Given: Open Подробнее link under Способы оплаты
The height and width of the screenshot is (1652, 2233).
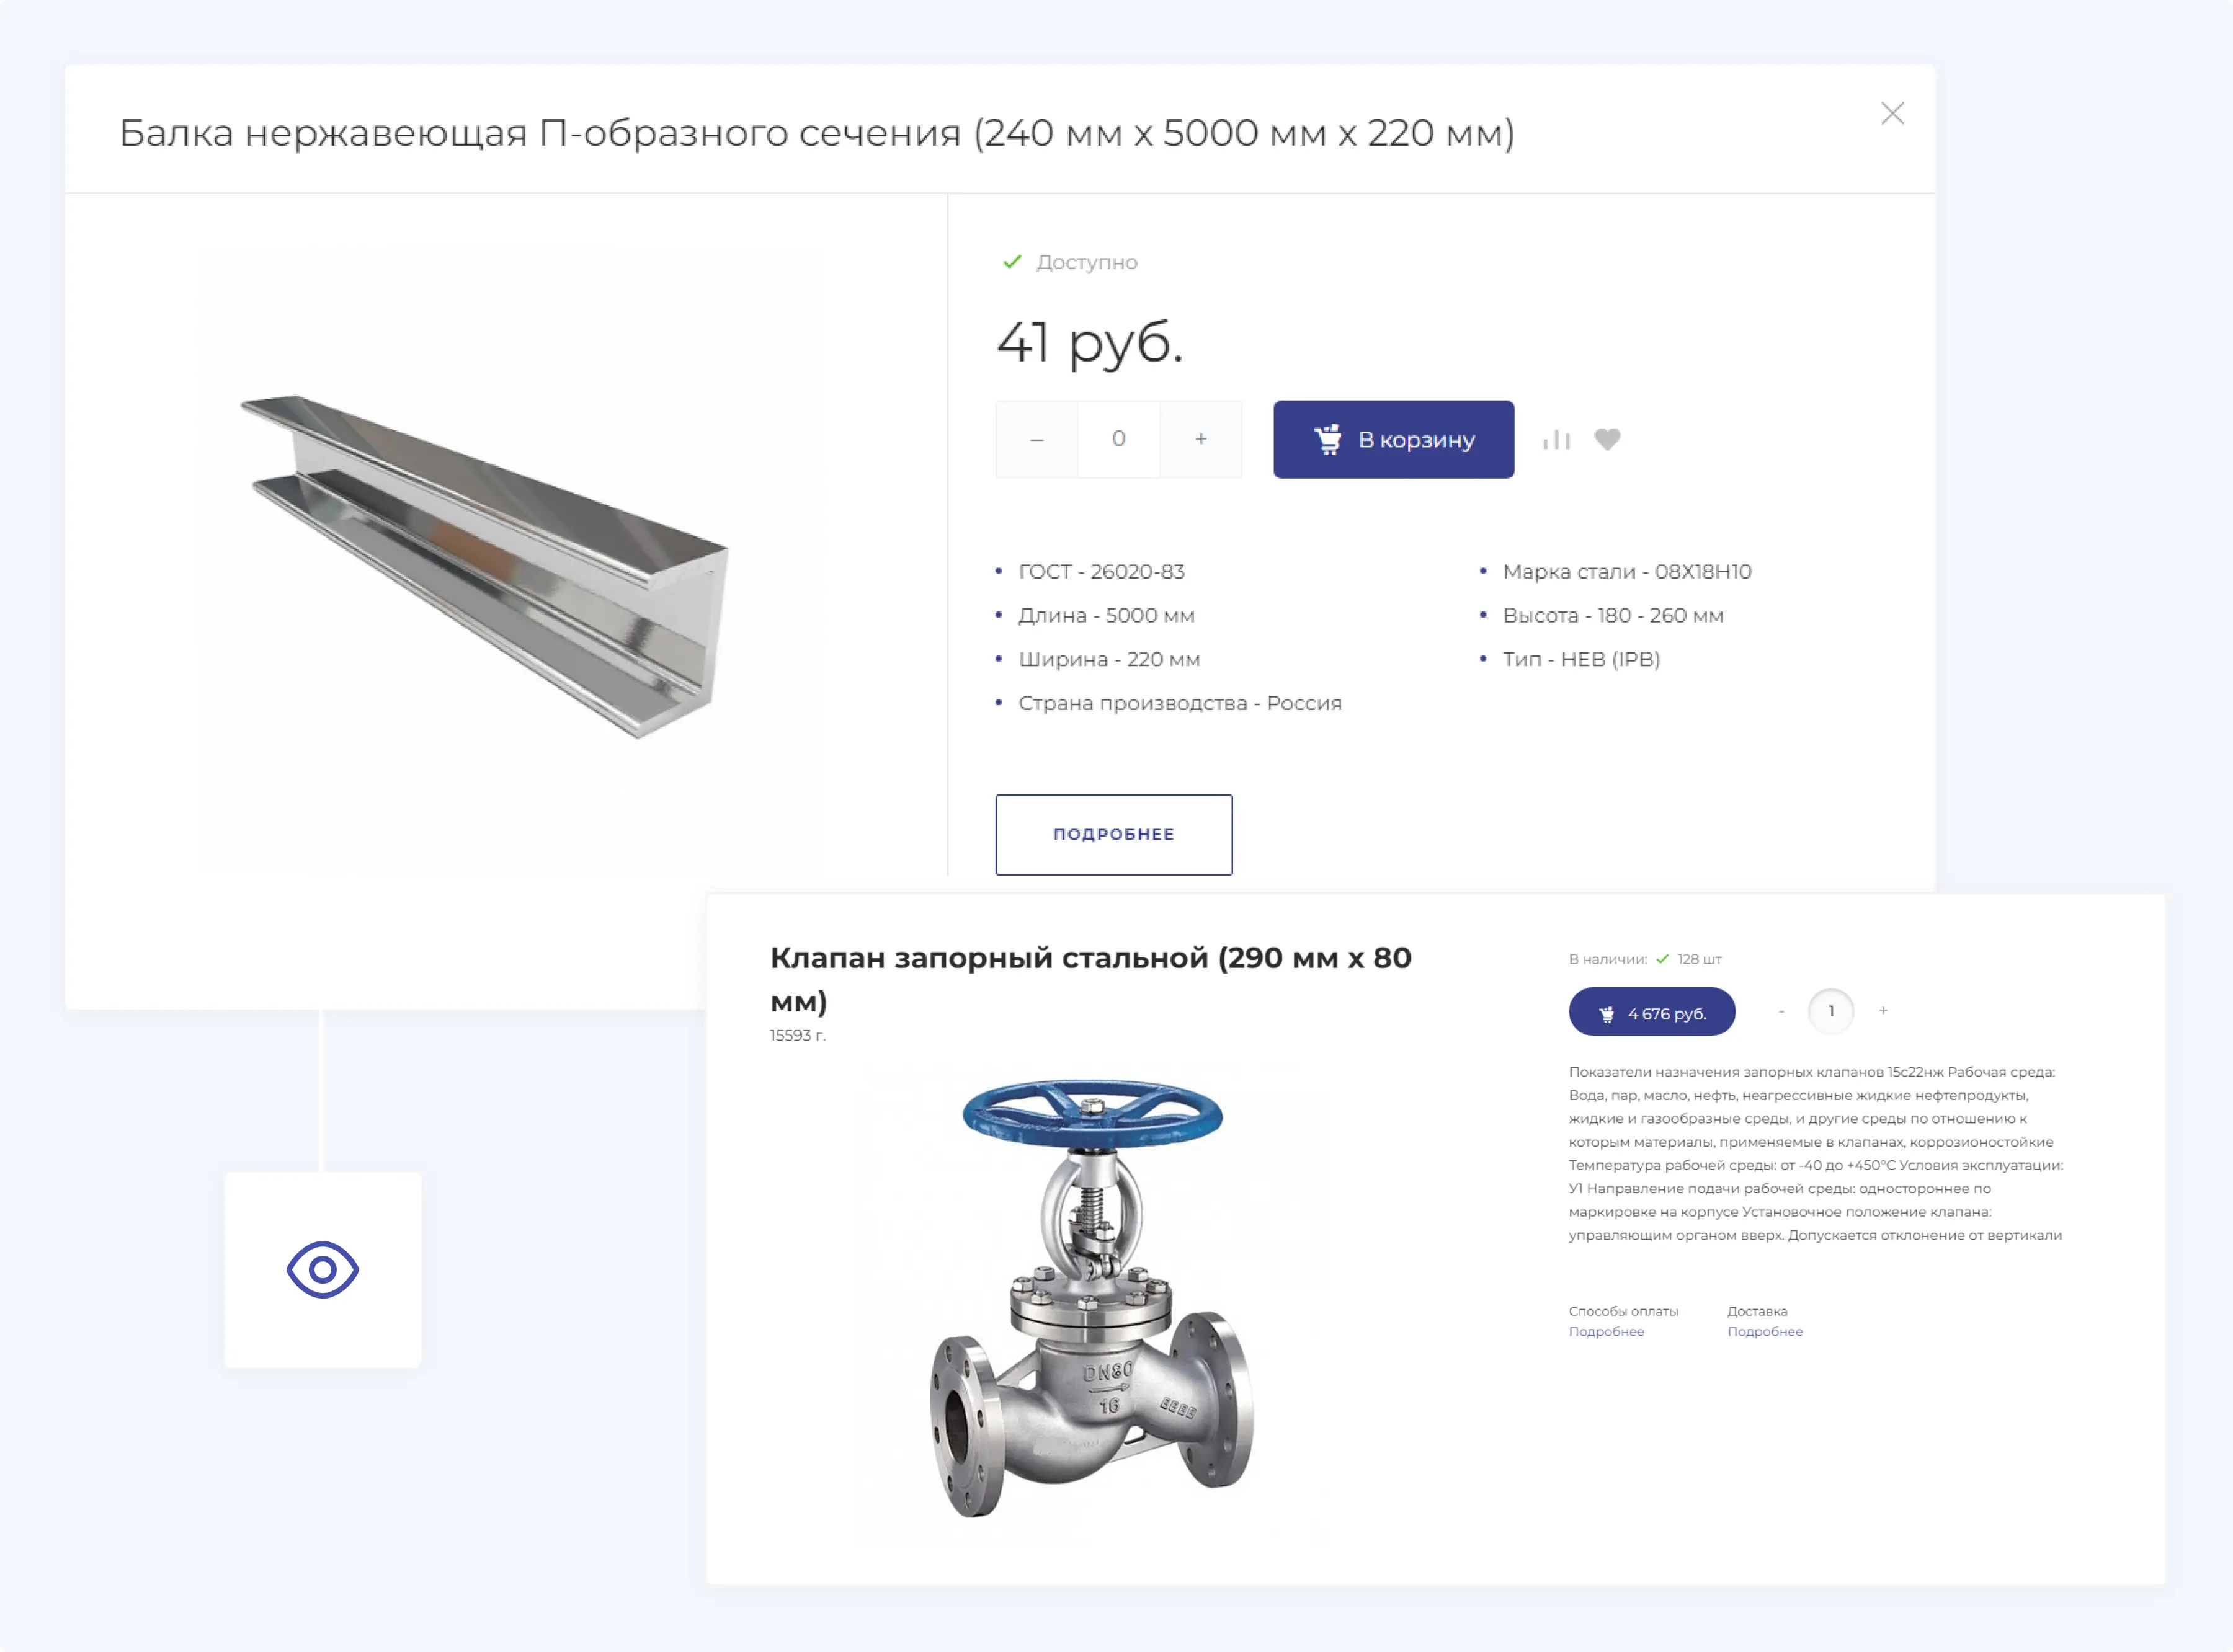Looking at the screenshot, I should point(1606,1331).
